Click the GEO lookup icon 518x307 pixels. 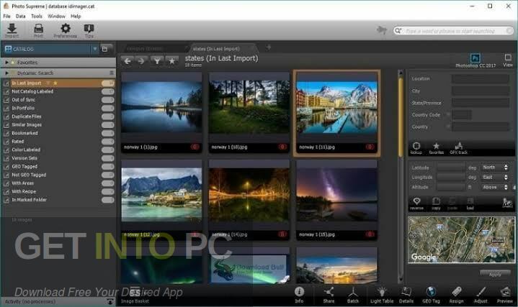(x=416, y=148)
